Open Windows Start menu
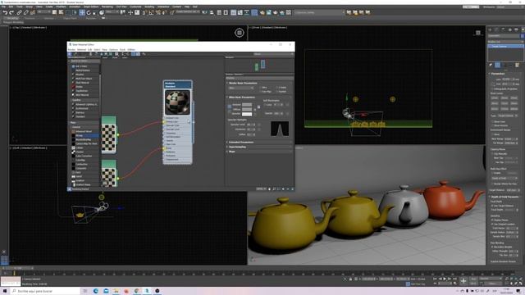The height and width of the screenshot is (295, 525). tap(5, 291)
